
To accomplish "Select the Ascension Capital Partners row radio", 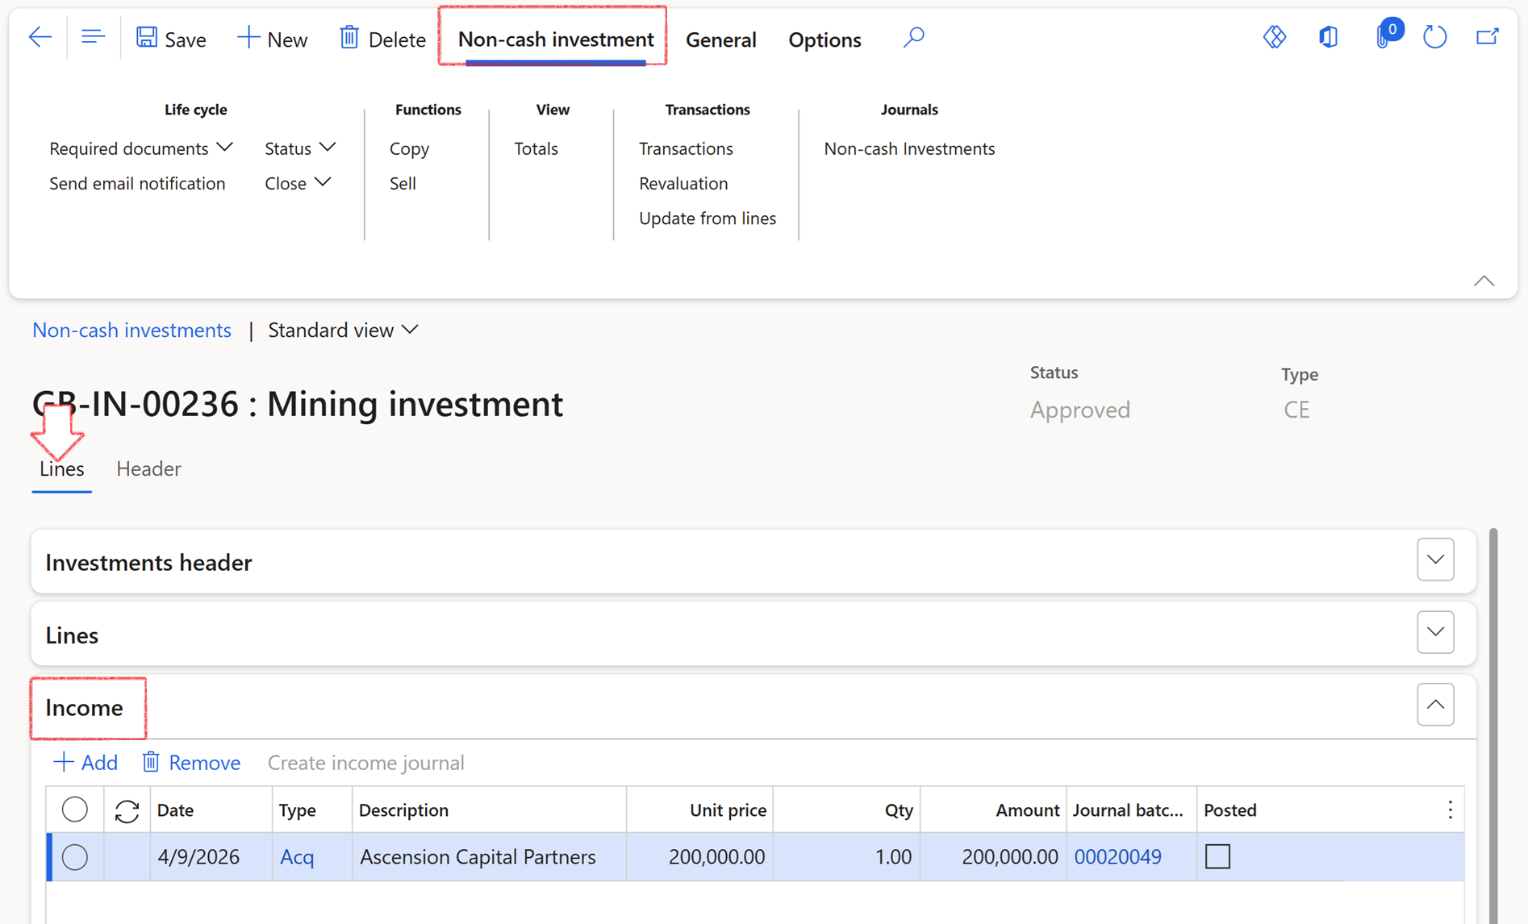I will (75, 856).
